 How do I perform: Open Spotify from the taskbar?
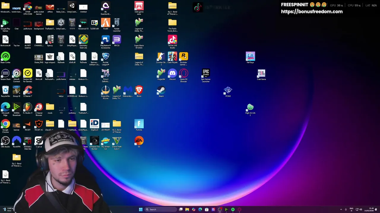[x=233, y=209]
